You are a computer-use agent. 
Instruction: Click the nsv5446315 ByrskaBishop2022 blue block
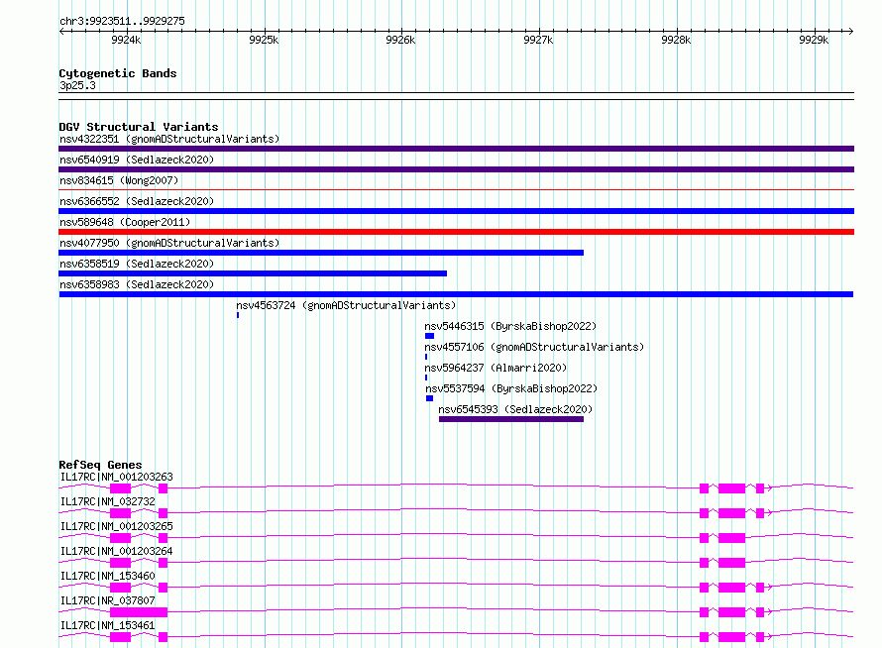click(x=430, y=336)
